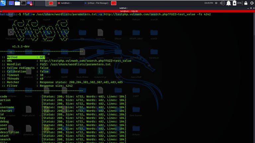Click the /usr/share/wordlists/parameters.txt argument in command
This screenshot has width=255, height=143.
point(66,14)
